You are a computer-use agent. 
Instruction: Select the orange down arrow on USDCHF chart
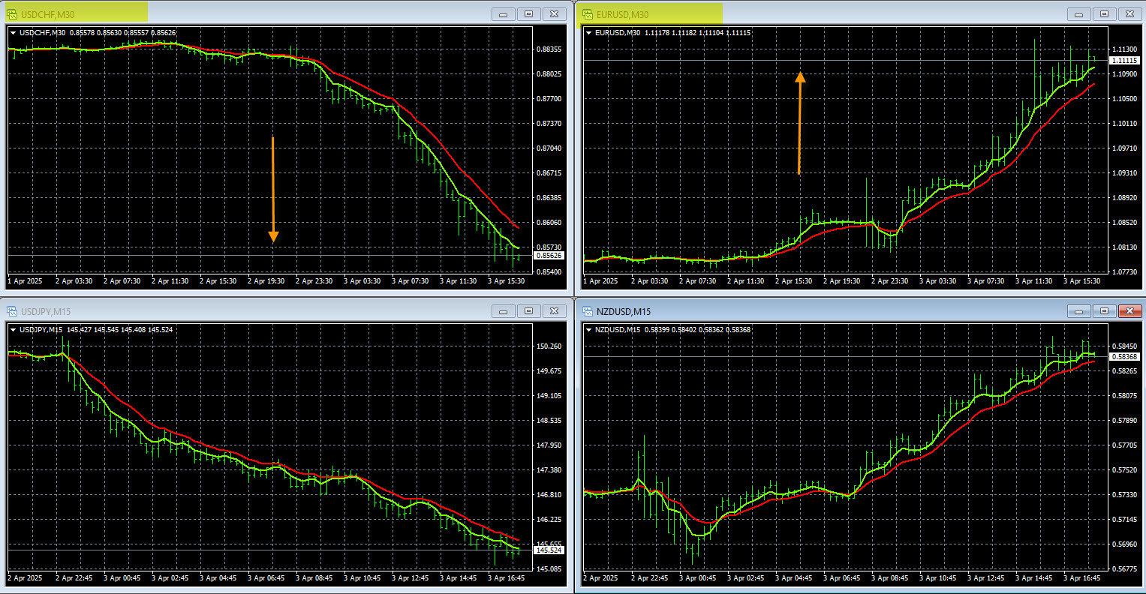tap(273, 190)
